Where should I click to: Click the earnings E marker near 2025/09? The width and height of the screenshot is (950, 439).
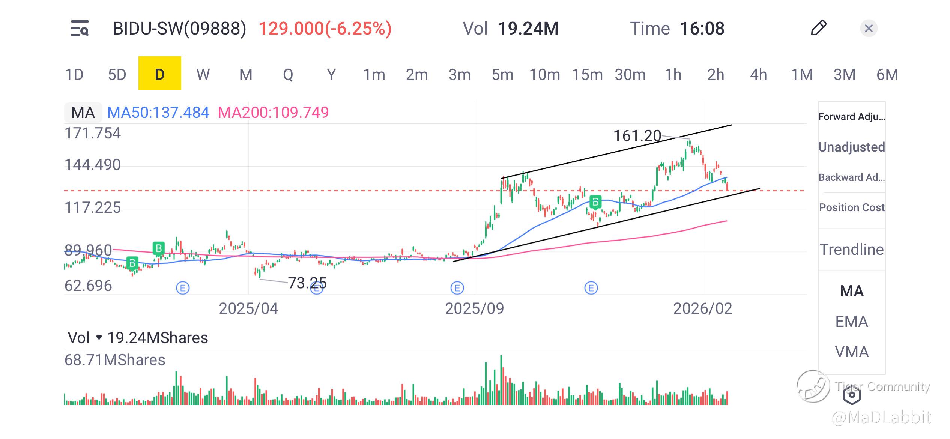457,288
